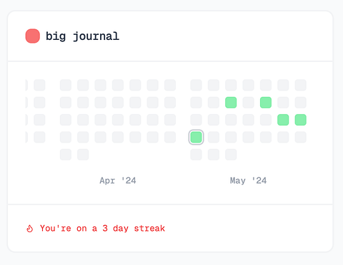Click the red big journal habit icon
Image resolution: width=343 pixels, height=265 pixels.
33,36
